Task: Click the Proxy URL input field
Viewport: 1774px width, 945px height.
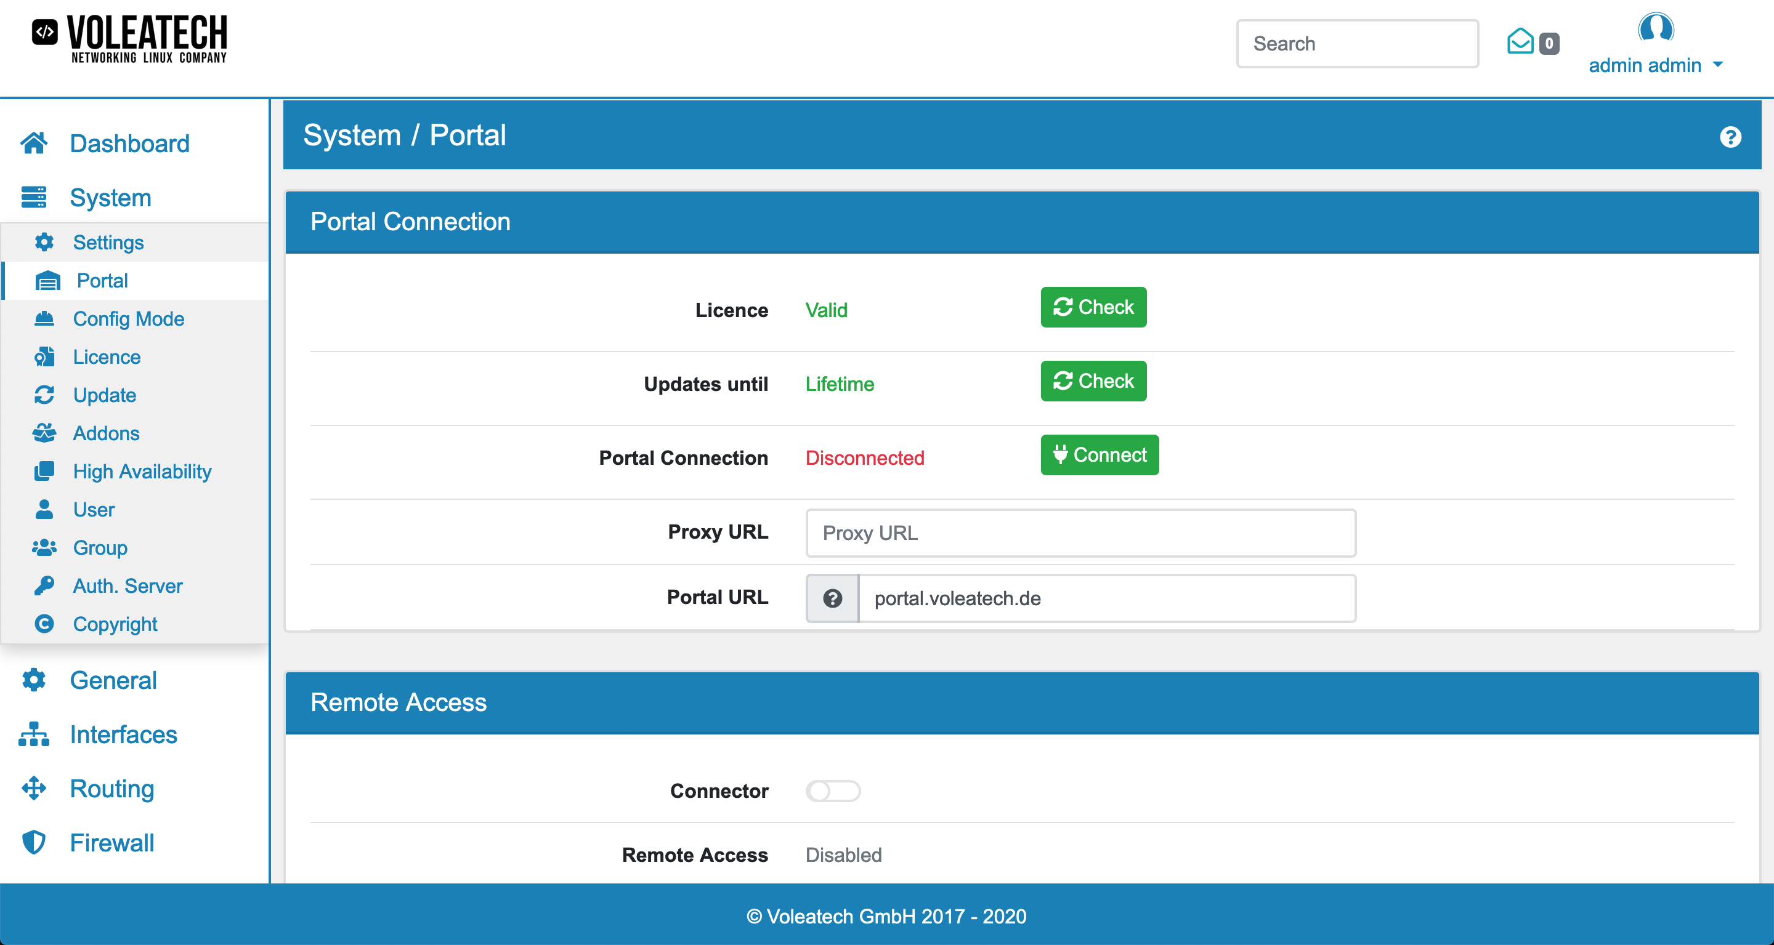Action: pyautogui.click(x=1080, y=533)
